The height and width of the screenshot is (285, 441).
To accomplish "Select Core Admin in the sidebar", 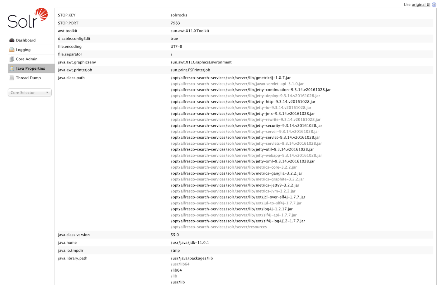I will tap(26, 59).
